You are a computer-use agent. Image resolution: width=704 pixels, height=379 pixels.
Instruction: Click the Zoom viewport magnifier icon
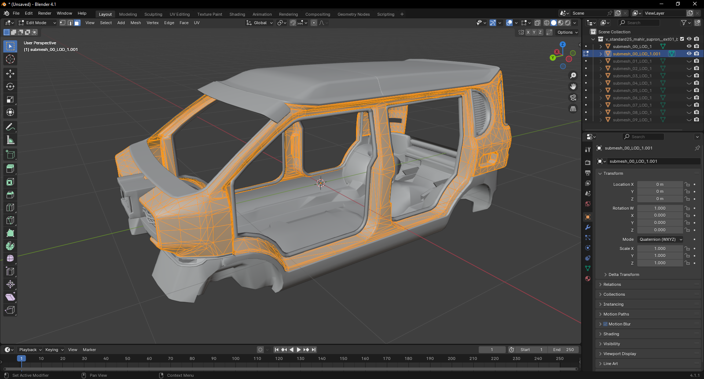tap(573, 76)
